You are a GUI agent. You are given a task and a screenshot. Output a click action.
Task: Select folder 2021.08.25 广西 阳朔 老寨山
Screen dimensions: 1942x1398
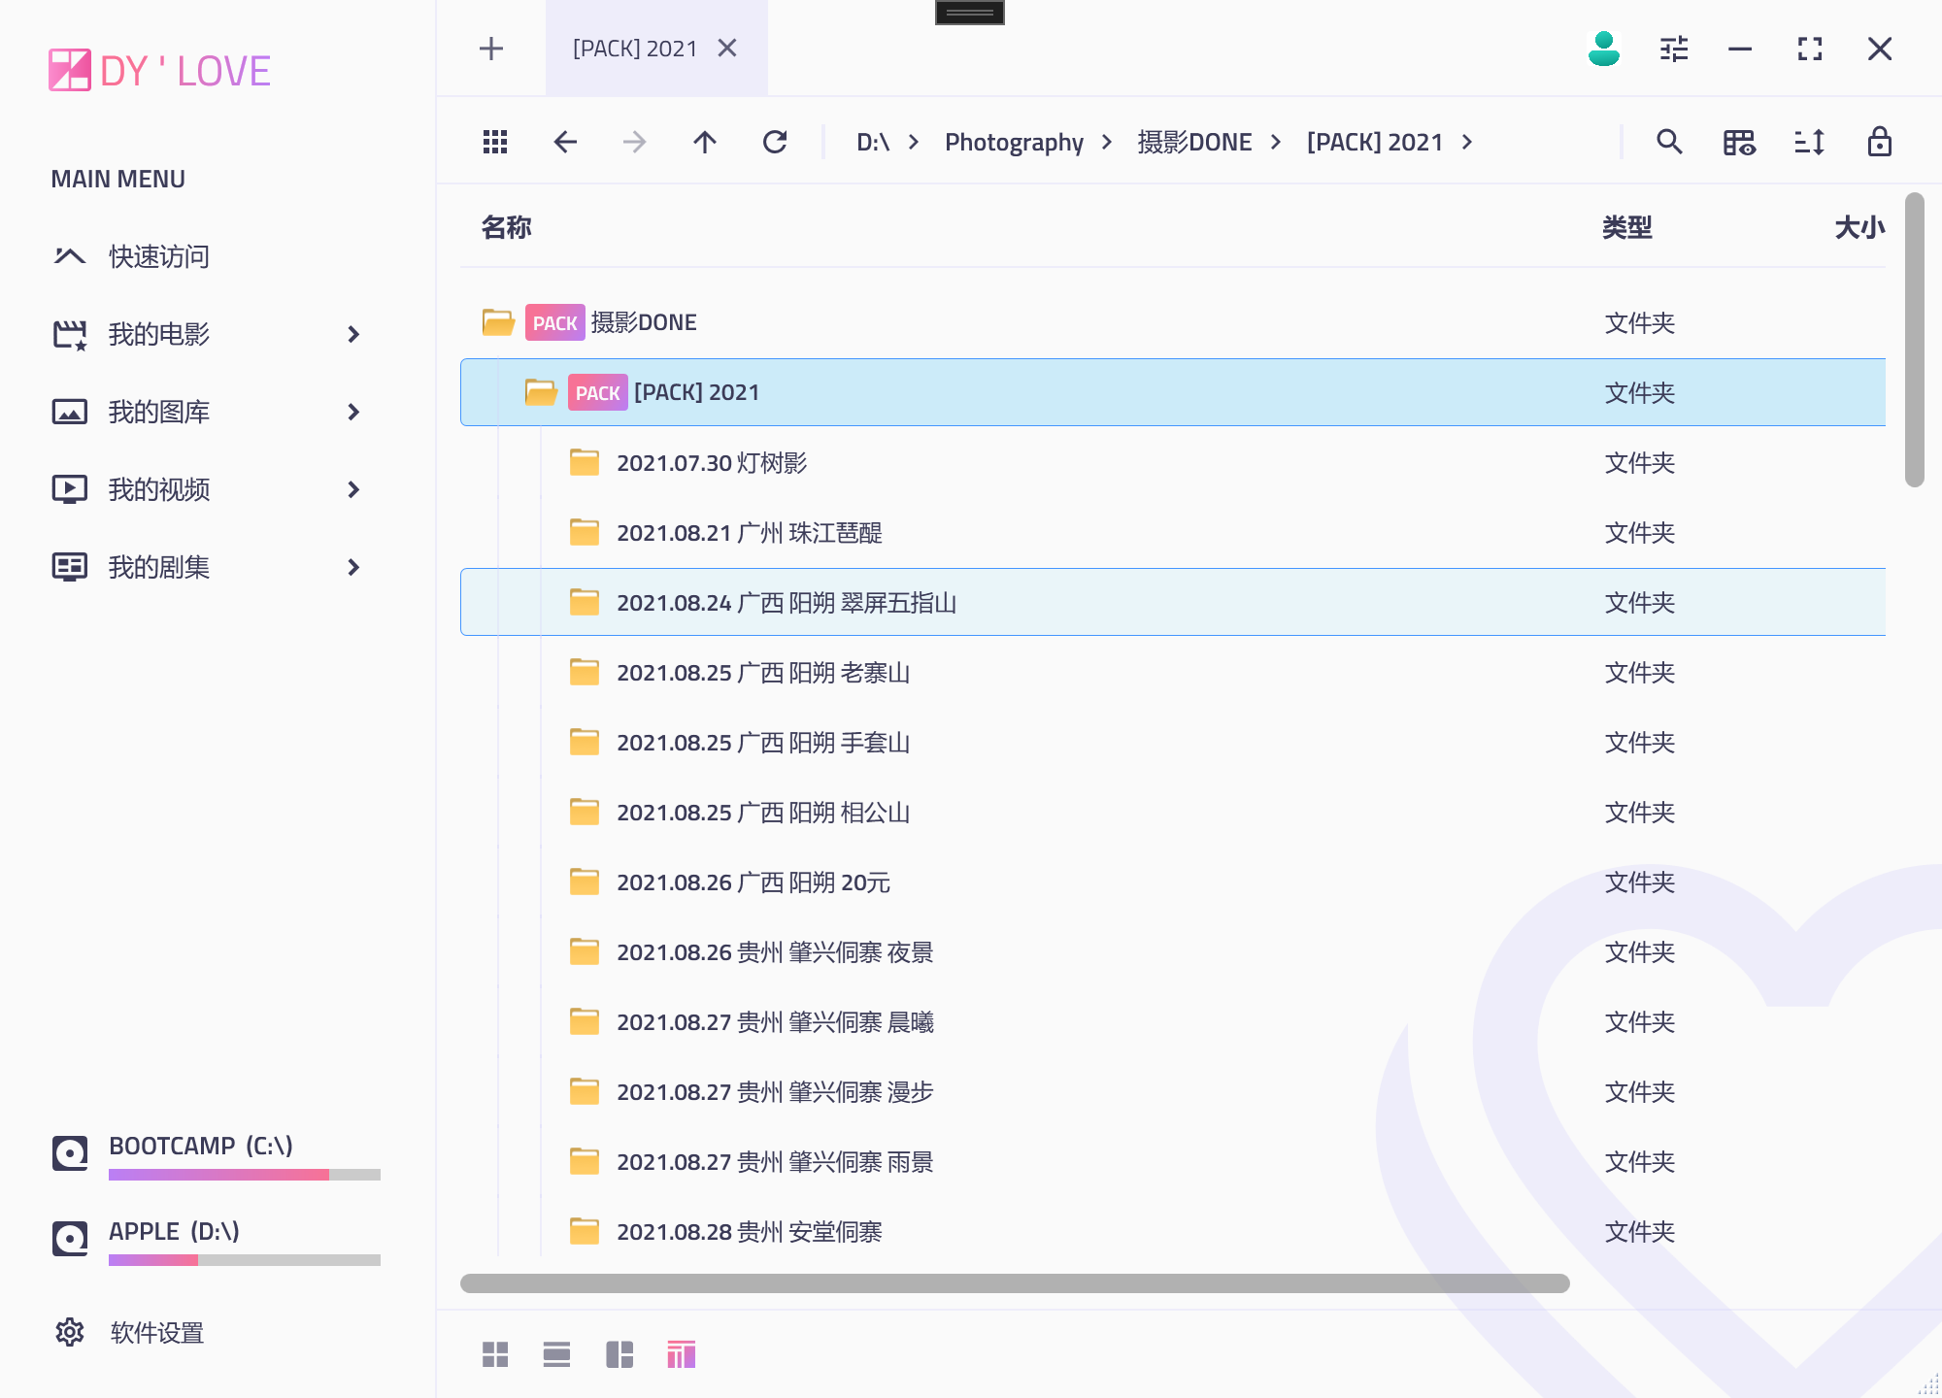1173,672
